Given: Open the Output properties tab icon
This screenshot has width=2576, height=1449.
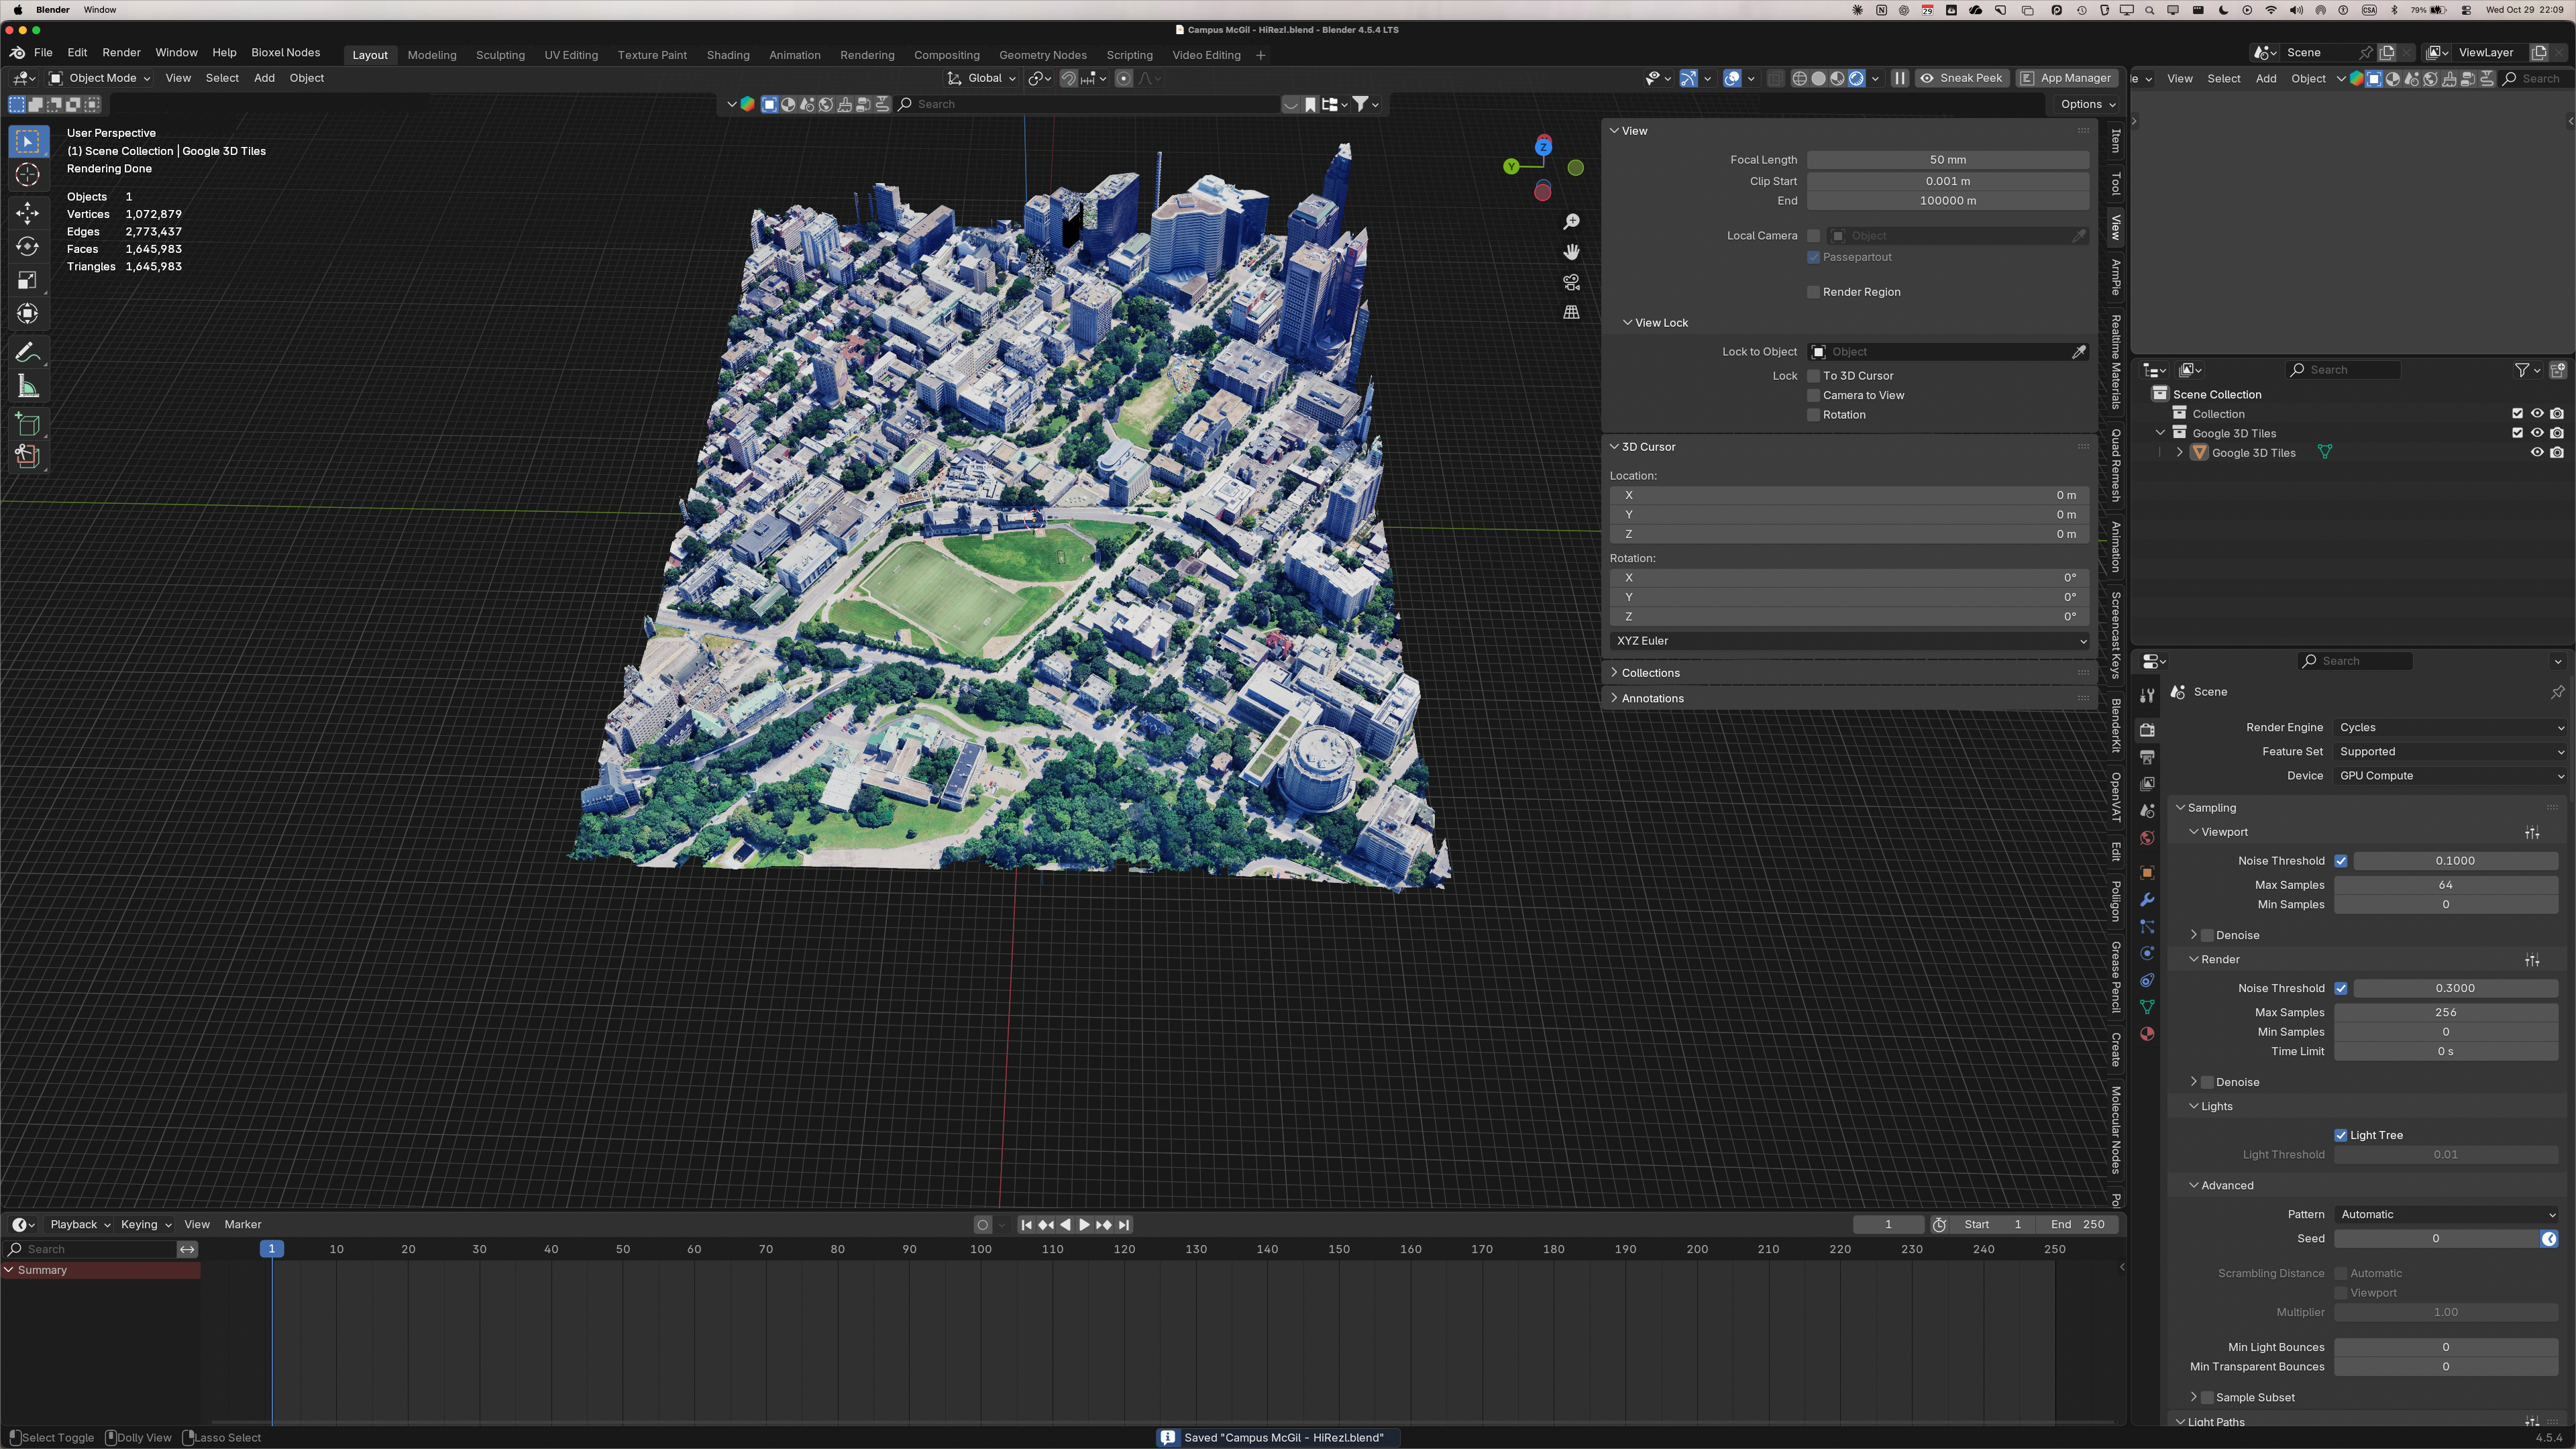Looking at the screenshot, I should 2147,757.
